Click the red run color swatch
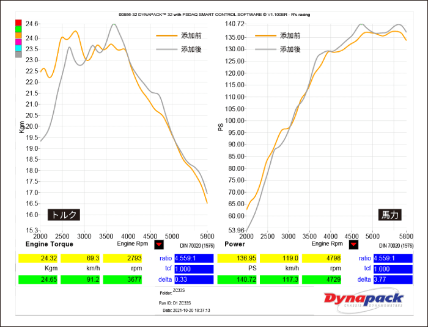428x327 pixels. tap(18, 23)
